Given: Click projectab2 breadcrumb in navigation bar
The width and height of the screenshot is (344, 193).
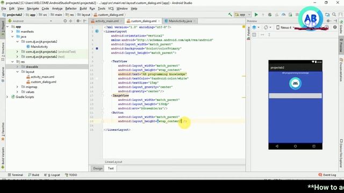Looking at the screenshot, I should pyautogui.click(x=12, y=14).
